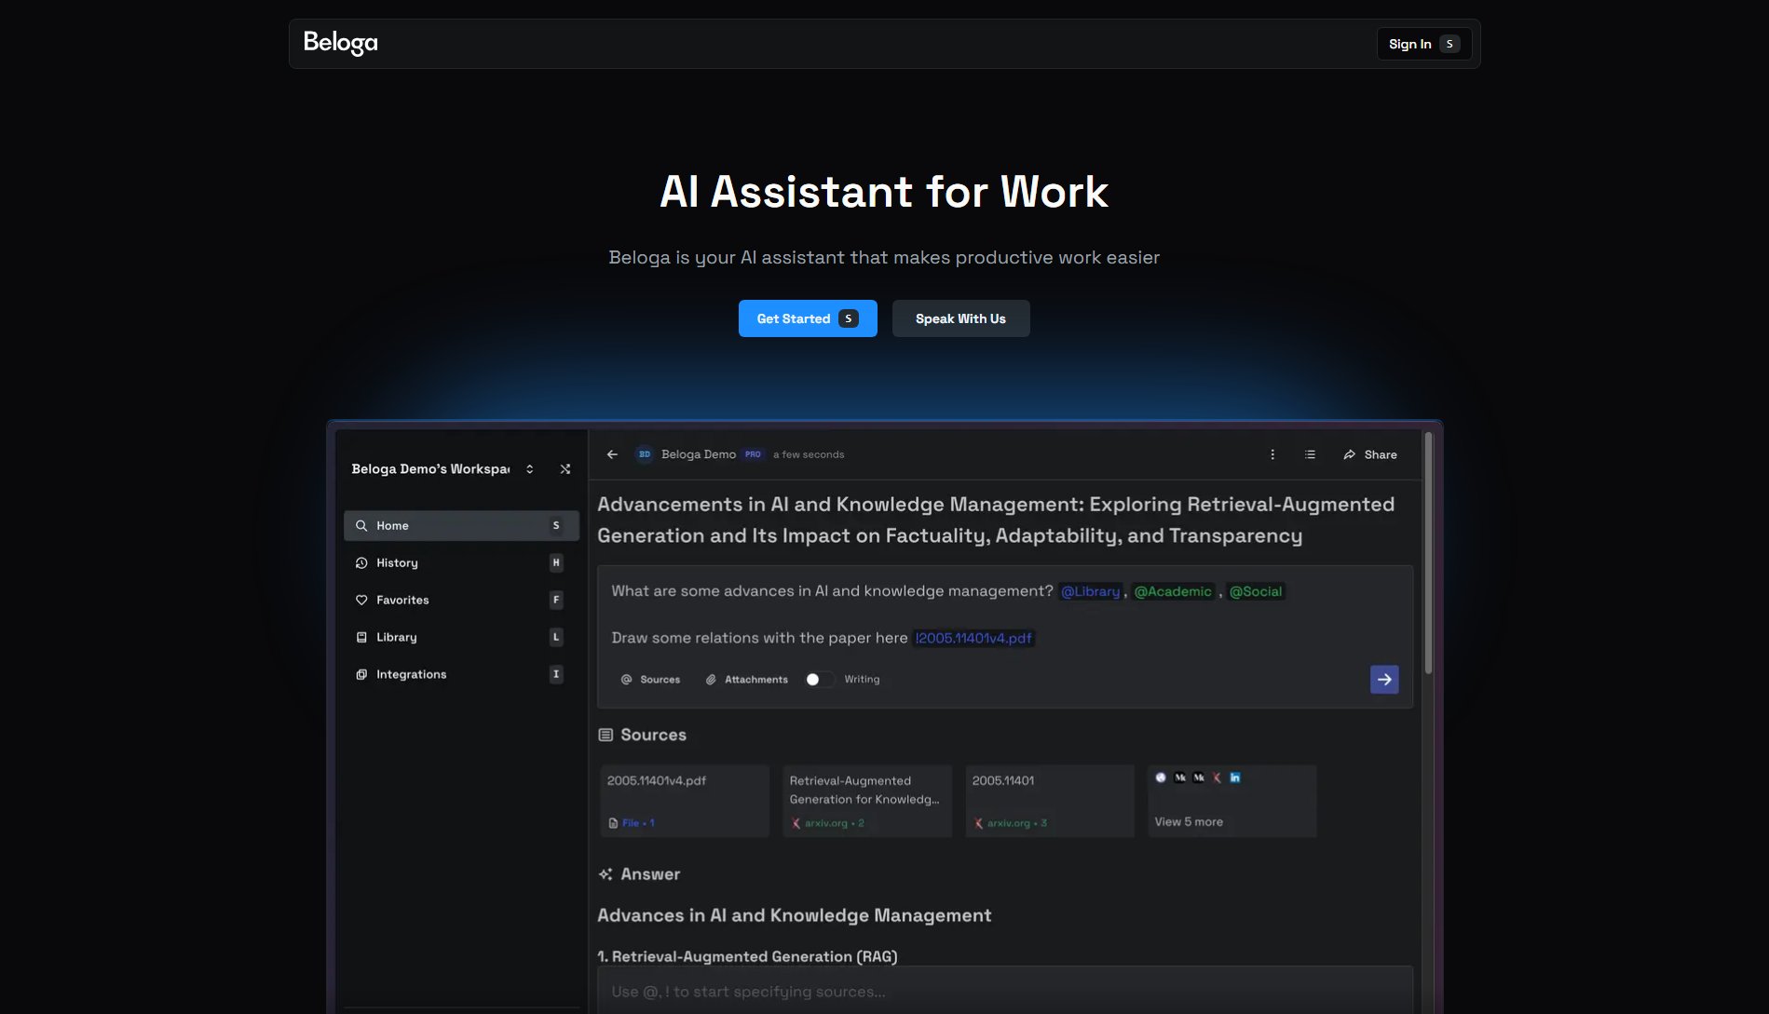Click the Beloga logo
1769x1014 pixels.
pyautogui.click(x=340, y=43)
